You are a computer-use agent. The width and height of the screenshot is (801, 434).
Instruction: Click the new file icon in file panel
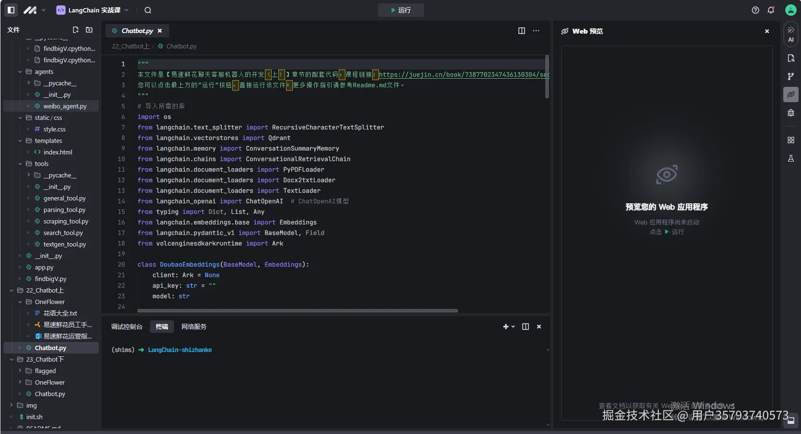coord(76,30)
